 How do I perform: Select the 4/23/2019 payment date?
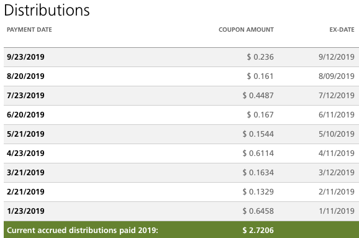click(25, 153)
